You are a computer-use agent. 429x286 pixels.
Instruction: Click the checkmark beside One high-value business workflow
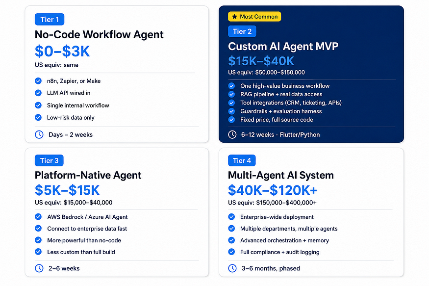pos(231,86)
